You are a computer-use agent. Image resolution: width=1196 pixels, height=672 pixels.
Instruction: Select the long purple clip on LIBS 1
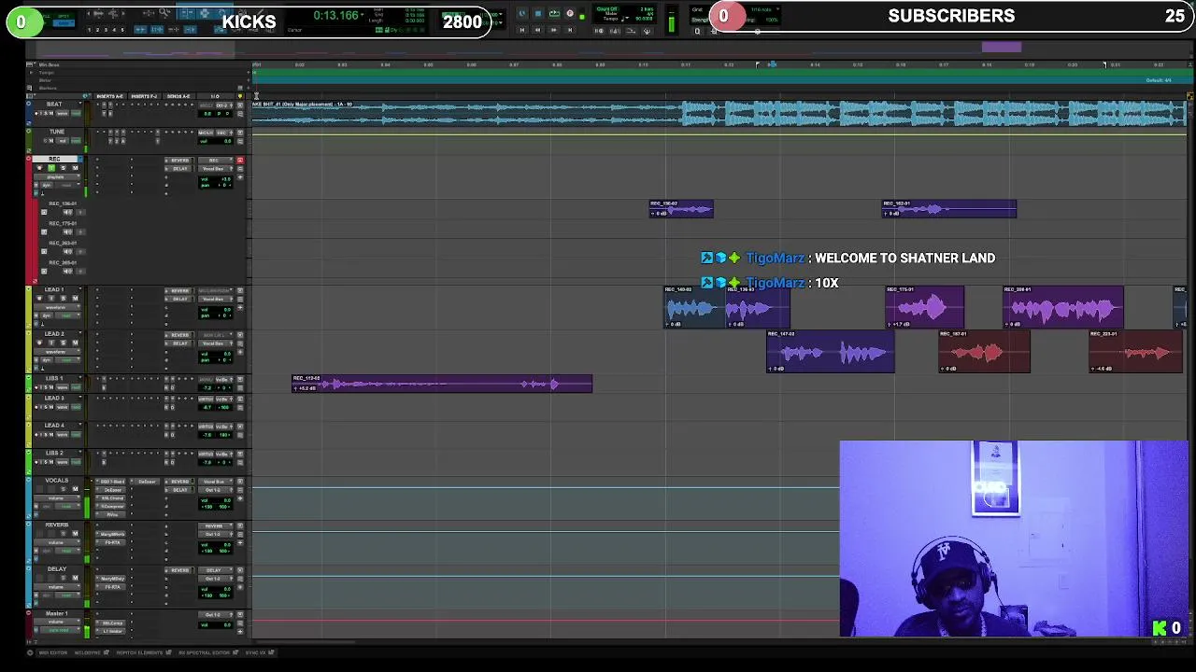(442, 384)
